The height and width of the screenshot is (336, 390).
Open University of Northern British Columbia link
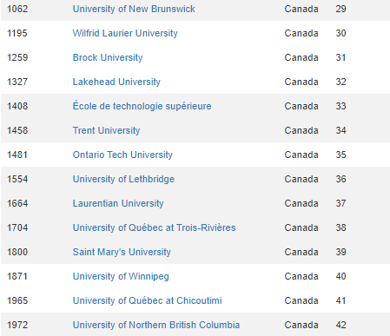click(156, 325)
